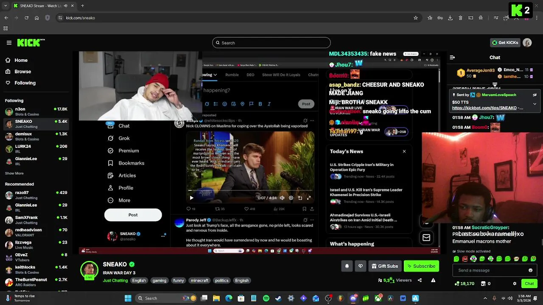Image resolution: width=543 pixels, height=305 pixels.
Task: Open redheadvixen recommended channel
Action: pos(36,232)
